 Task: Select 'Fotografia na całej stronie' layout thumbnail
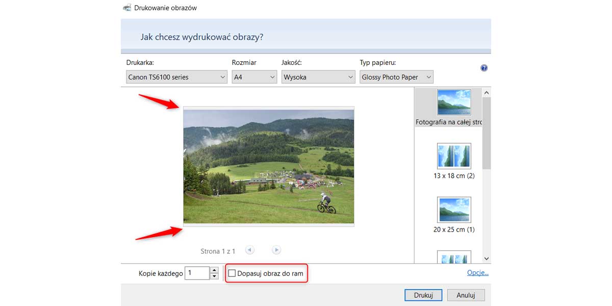coord(454,103)
